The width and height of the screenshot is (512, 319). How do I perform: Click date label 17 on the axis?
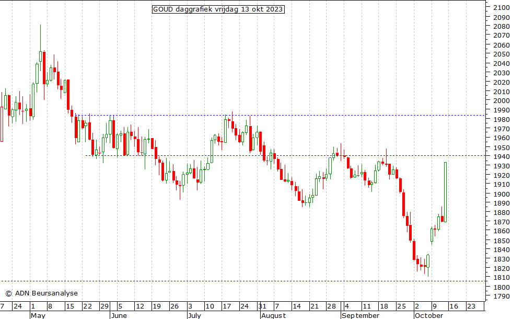[x=227, y=306]
